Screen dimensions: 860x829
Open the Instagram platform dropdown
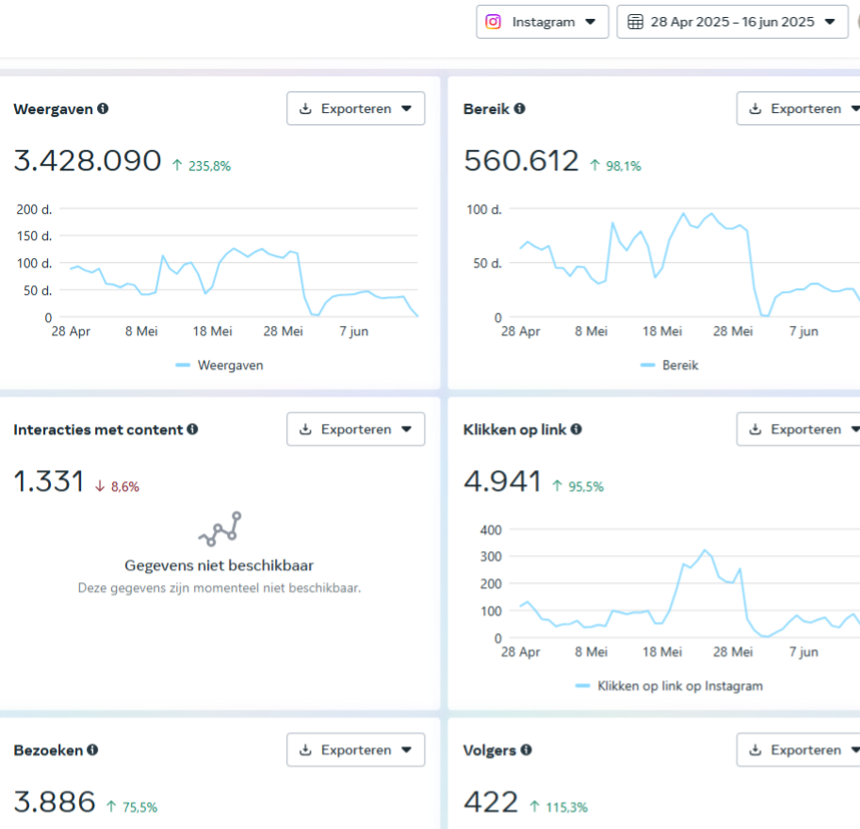click(543, 22)
